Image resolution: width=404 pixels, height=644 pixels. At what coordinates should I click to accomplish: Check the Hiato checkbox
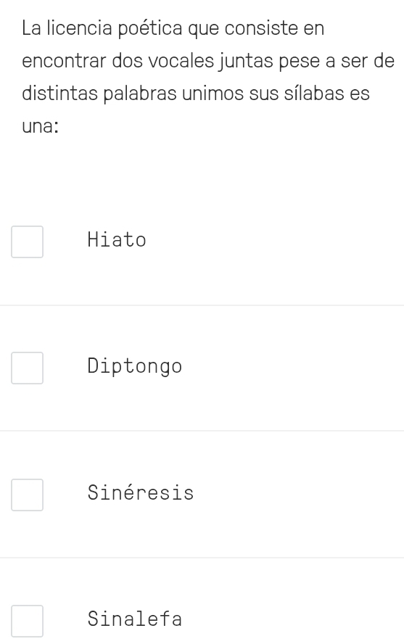pyautogui.click(x=27, y=242)
